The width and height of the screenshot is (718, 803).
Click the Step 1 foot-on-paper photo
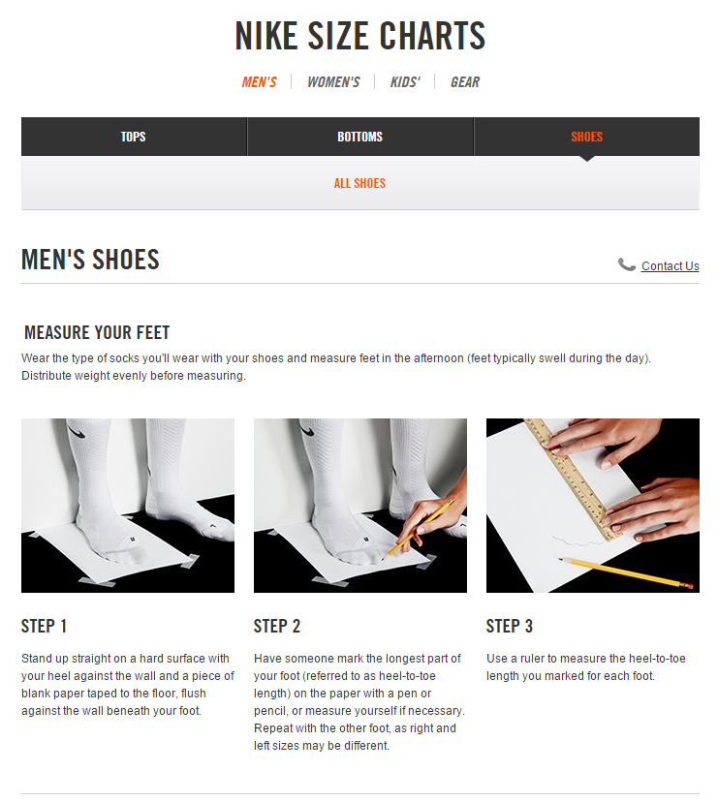point(128,506)
